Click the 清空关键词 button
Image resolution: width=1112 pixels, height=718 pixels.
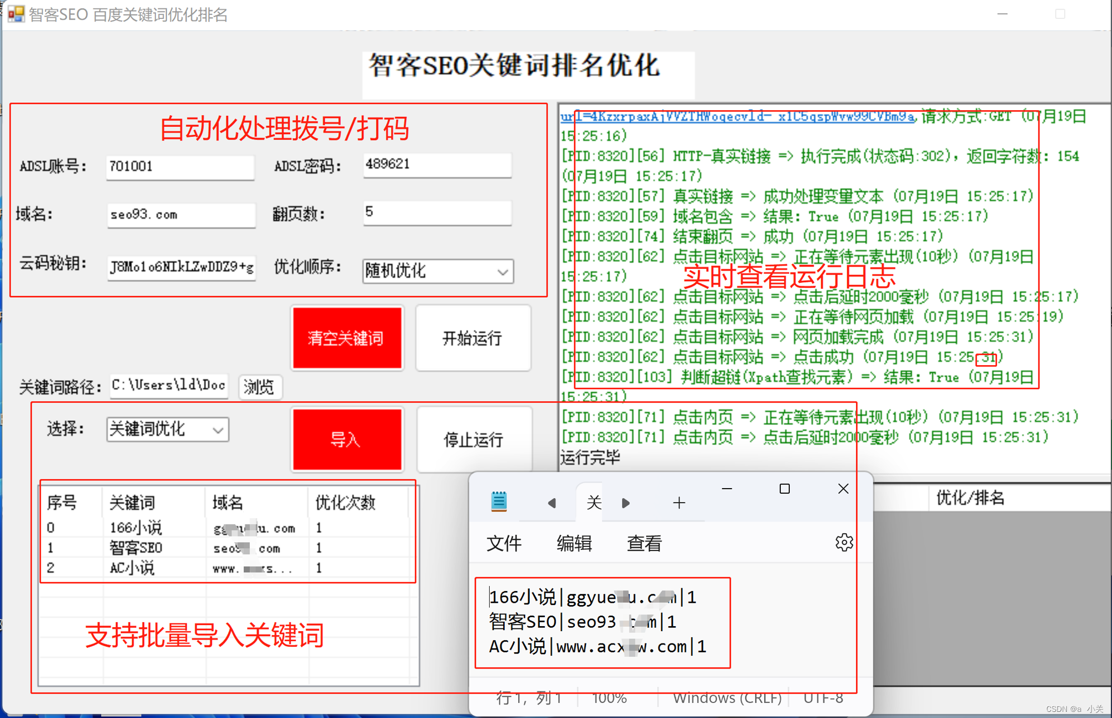coord(347,338)
